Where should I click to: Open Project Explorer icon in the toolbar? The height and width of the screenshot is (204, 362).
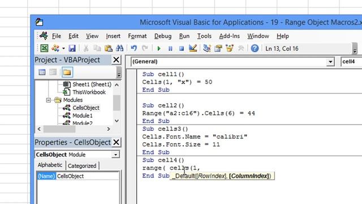click(x=207, y=48)
